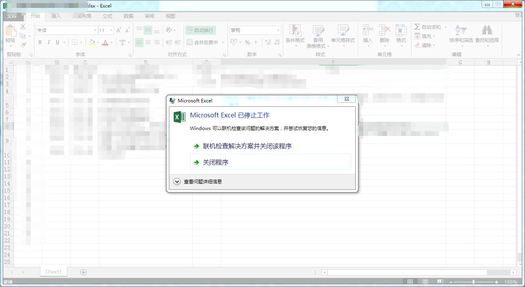Switch to the View (视图) tab

[x=171, y=16]
